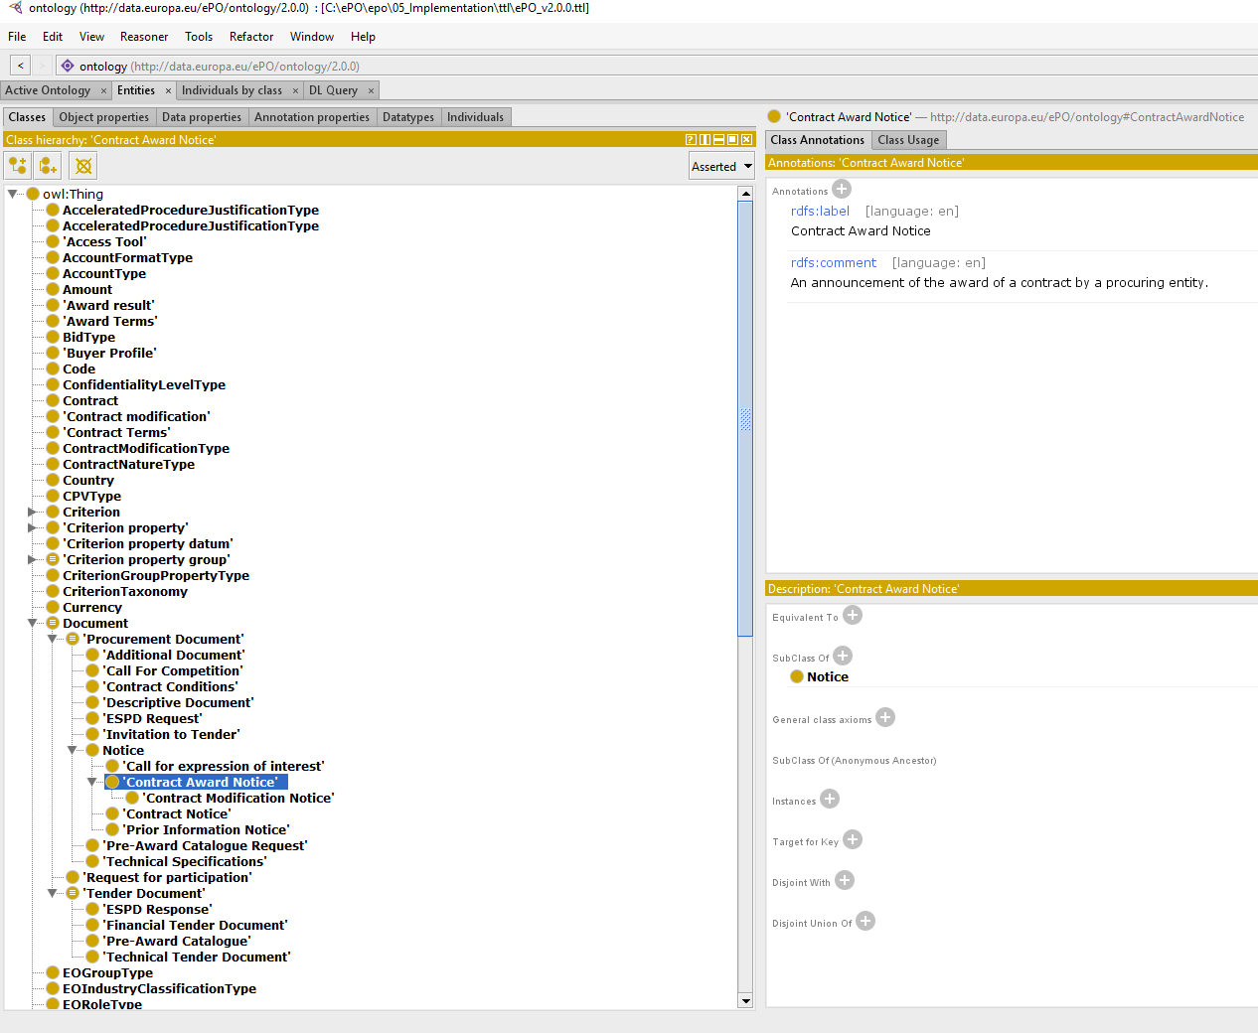Open the Reasoner menu
Image resolution: width=1258 pixels, height=1033 pixels.
pos(144,37)
